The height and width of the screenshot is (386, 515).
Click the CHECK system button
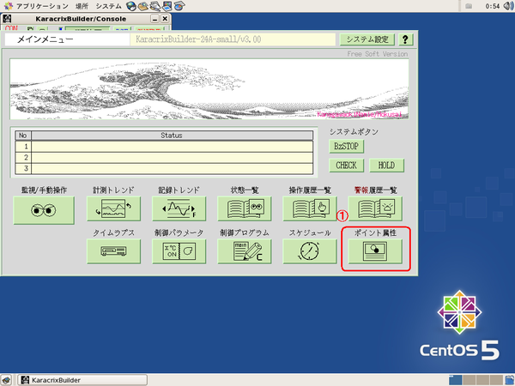[x=347, y=165]
